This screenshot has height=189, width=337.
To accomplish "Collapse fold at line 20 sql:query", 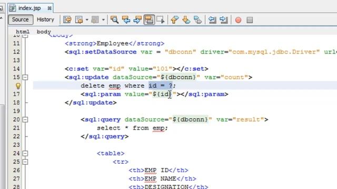I will (x=25, y=119).
